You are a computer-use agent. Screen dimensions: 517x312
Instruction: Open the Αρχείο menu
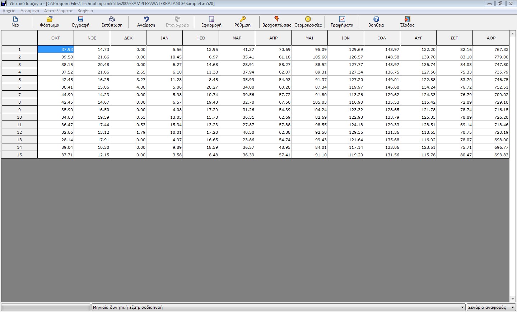[9, 11]
